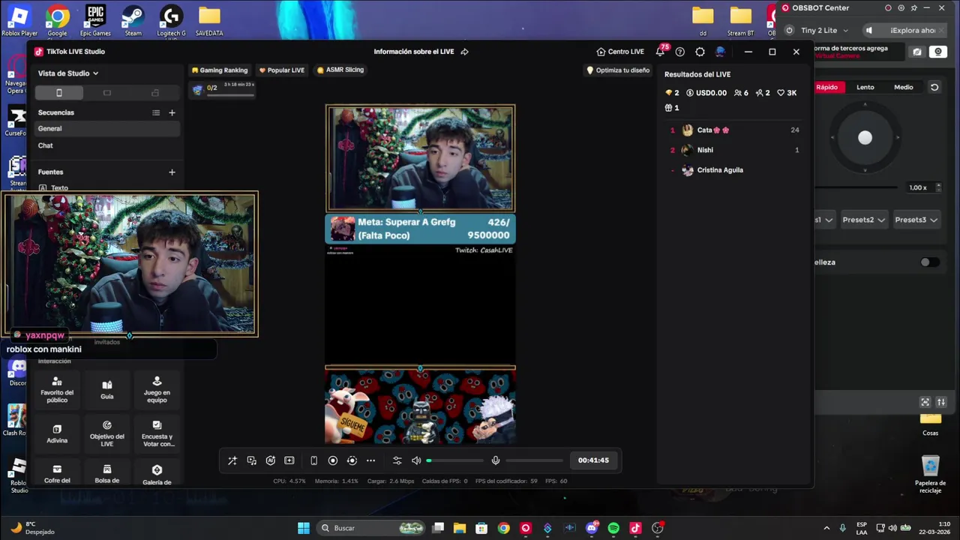Select Medio speed in OBSBOT Center
Screen dimensions: 960x540
(x=904, y=87)
